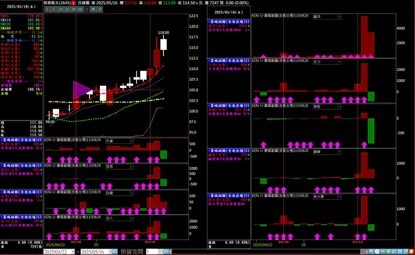Click the 05/14 date marker on main chart axis
Image resolution: width=415 pixels, height=255 pixels.
click(150, 242)
